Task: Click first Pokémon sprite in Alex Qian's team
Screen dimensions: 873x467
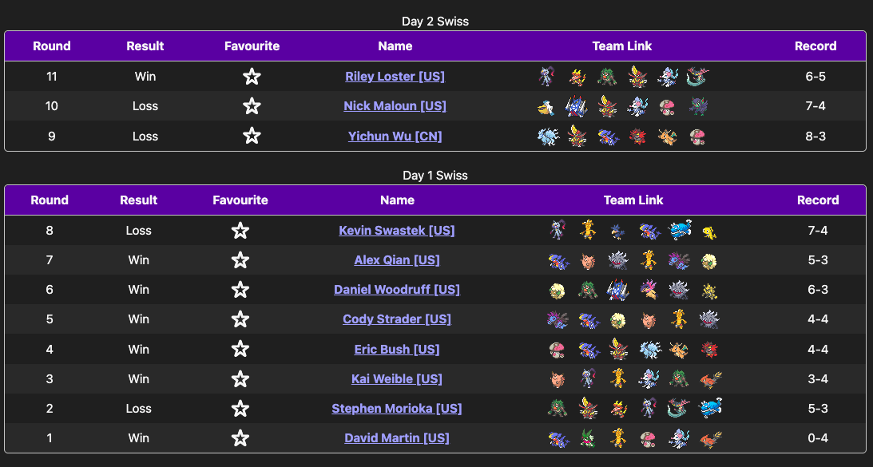Action: tap(558, 260)
